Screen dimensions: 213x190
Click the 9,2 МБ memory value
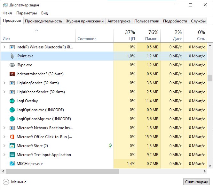click(153, 155)
